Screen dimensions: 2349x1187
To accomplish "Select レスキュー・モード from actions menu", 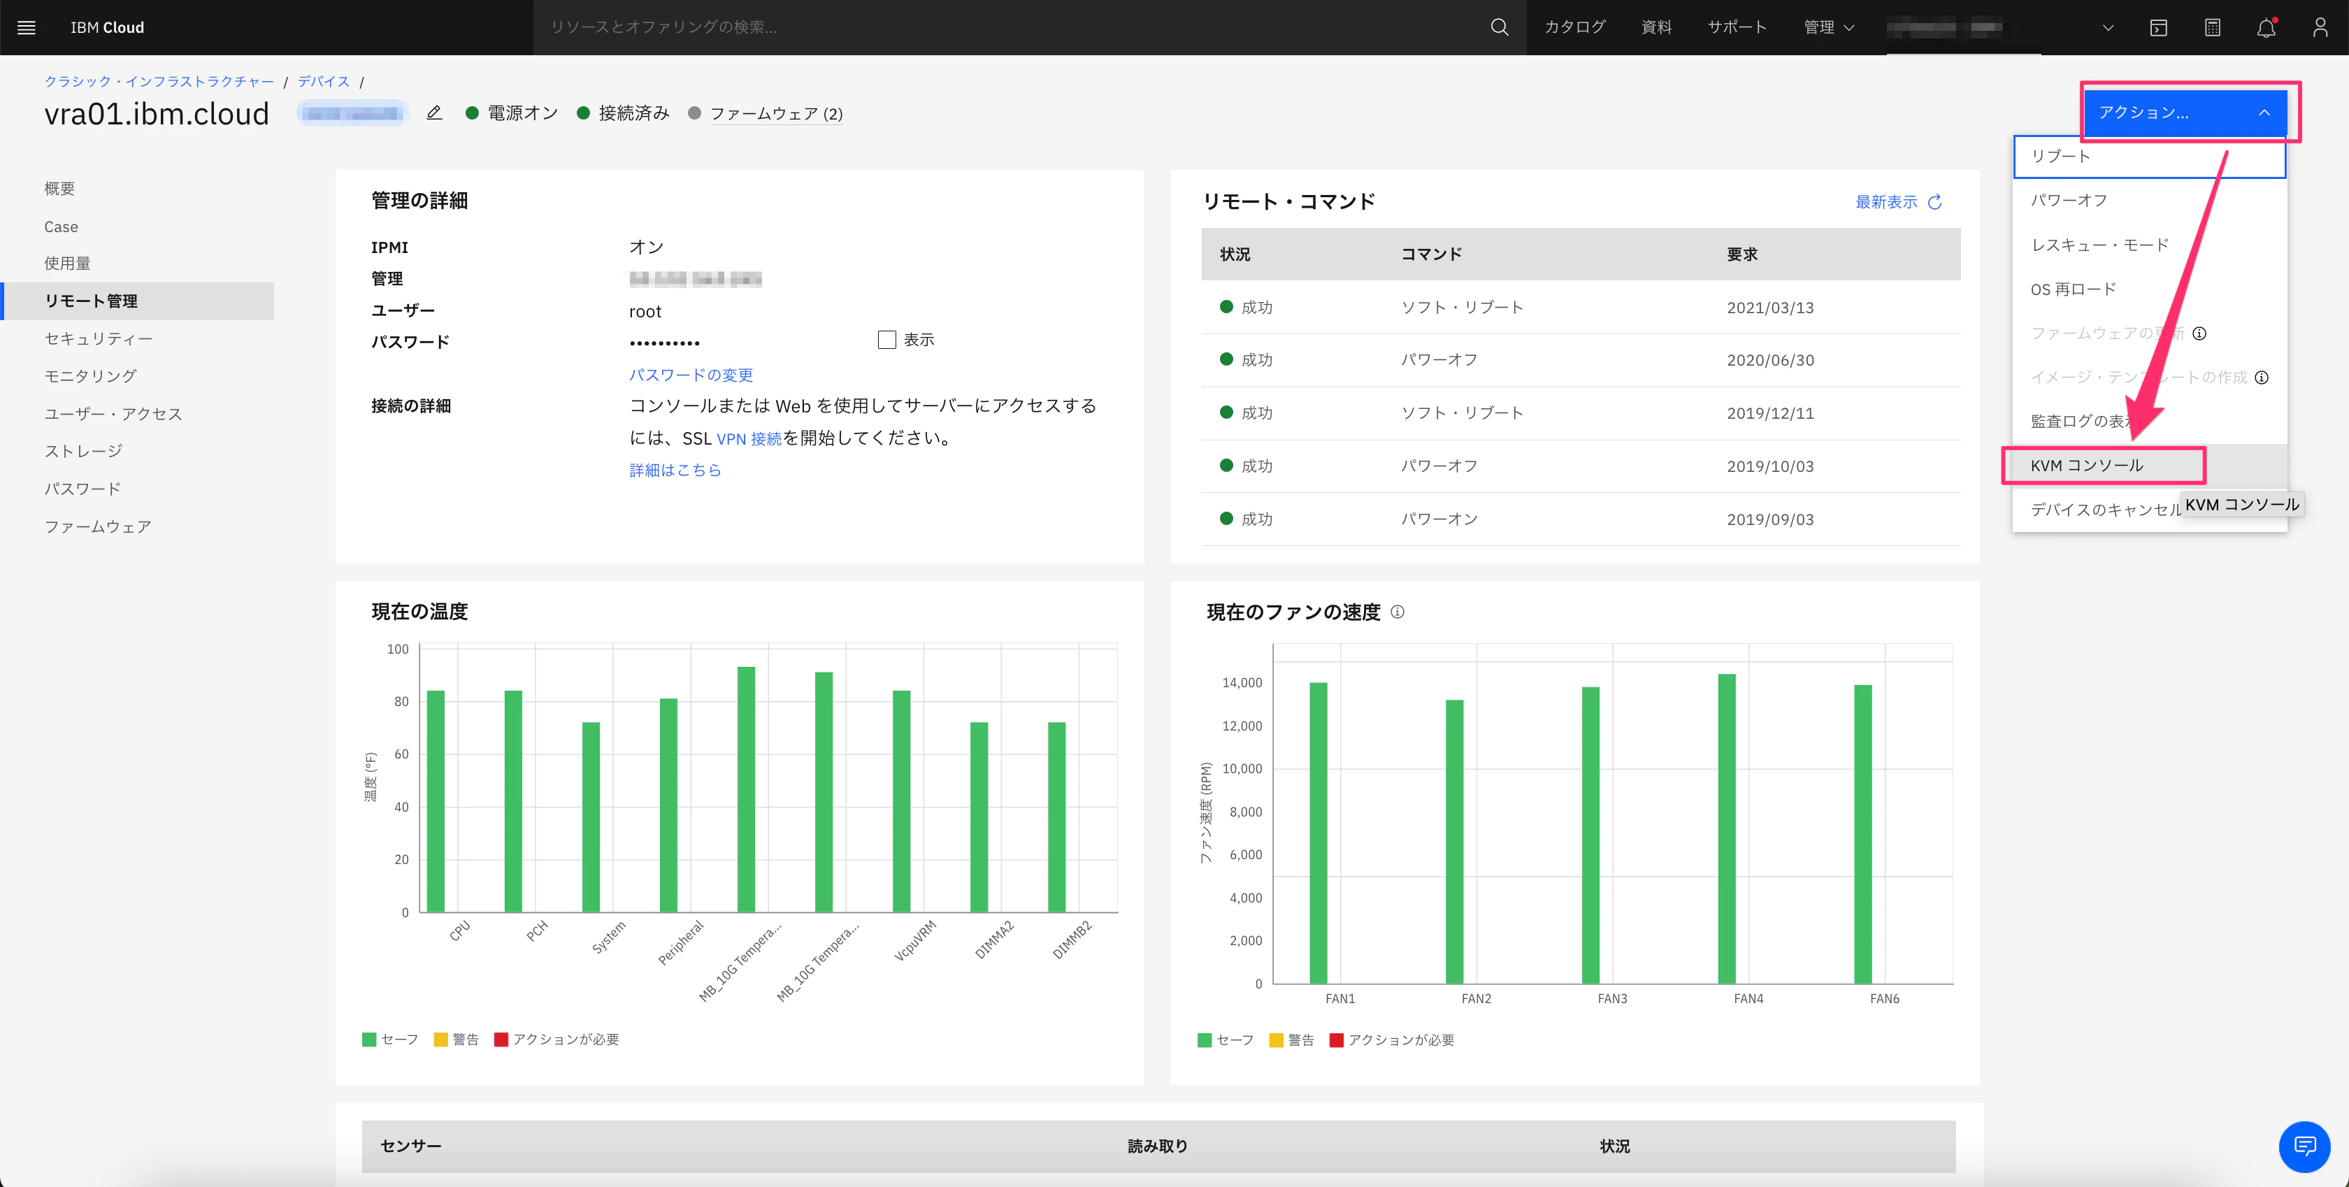I will [x=2149, y=245].
